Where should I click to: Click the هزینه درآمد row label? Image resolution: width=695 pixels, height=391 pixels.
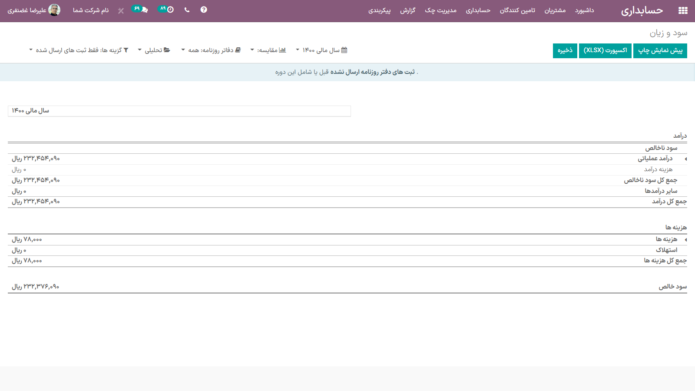coord(658,169)
